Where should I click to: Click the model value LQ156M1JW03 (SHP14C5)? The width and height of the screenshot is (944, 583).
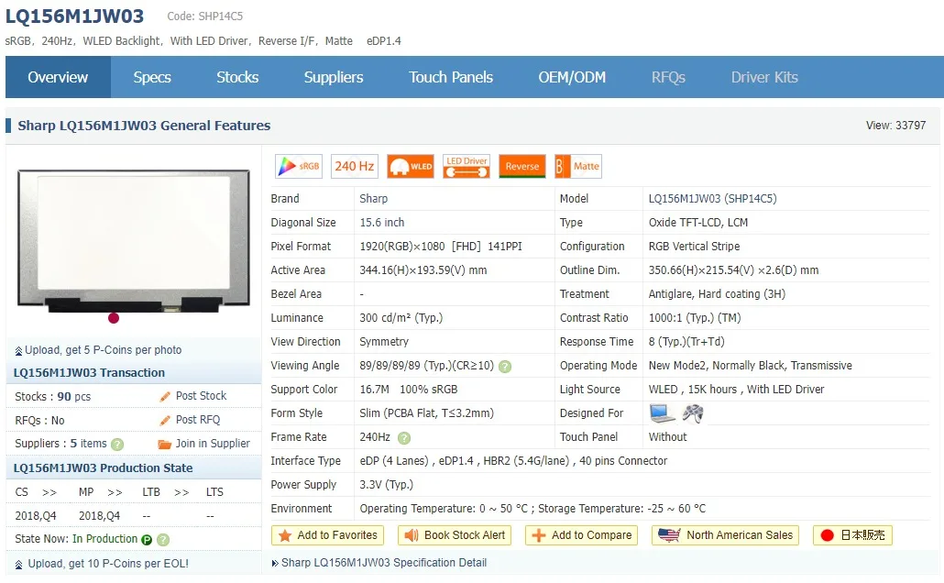point(713,199)
